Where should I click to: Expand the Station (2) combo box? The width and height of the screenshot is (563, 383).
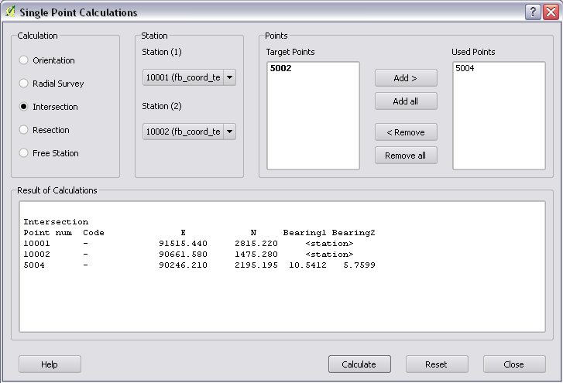click(189, 132)
